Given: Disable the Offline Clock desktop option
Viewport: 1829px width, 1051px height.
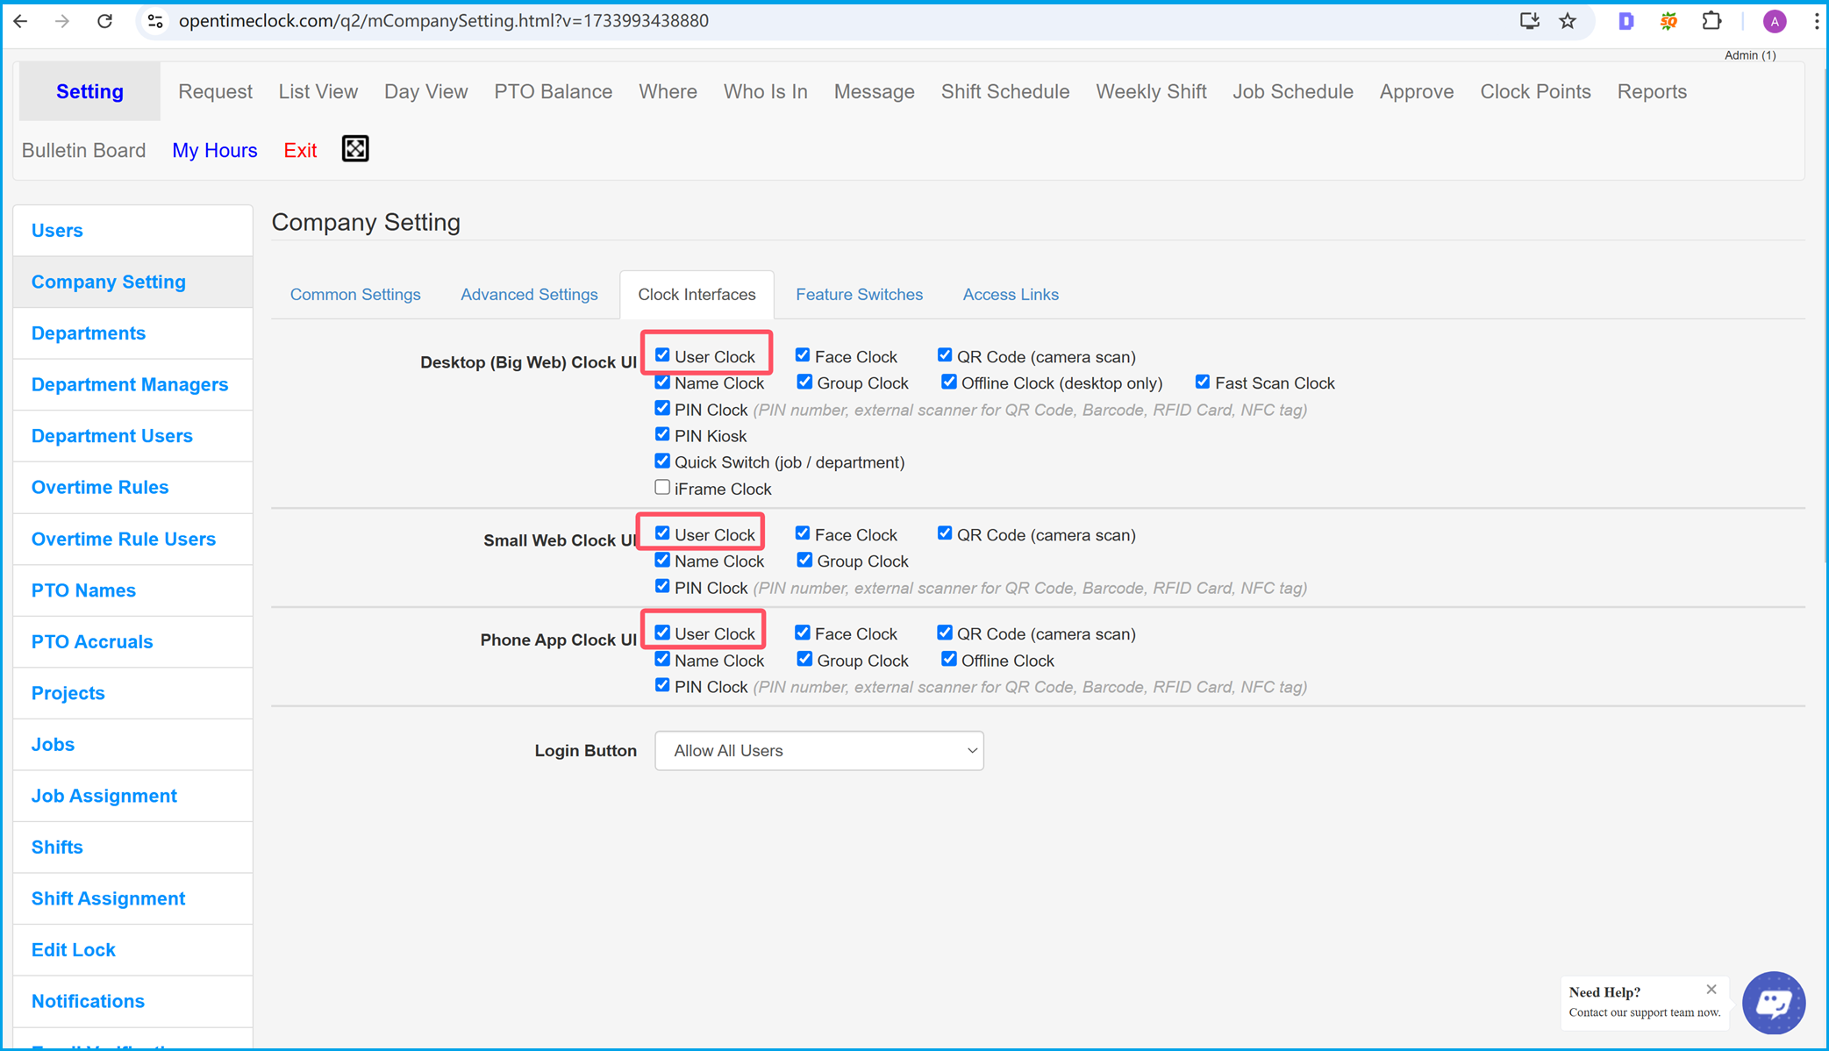Looking at the screenshot, I should click(948, 382).
